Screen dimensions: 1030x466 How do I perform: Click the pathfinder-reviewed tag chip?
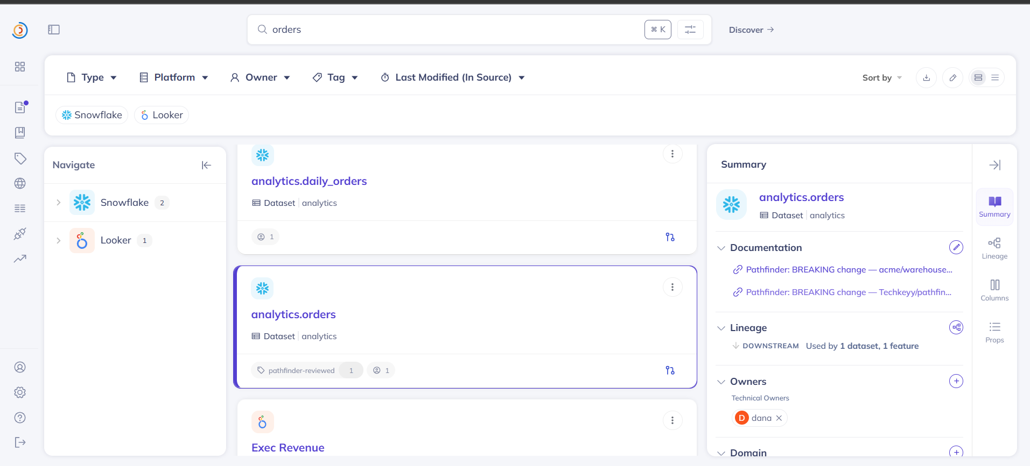(307, 370)
